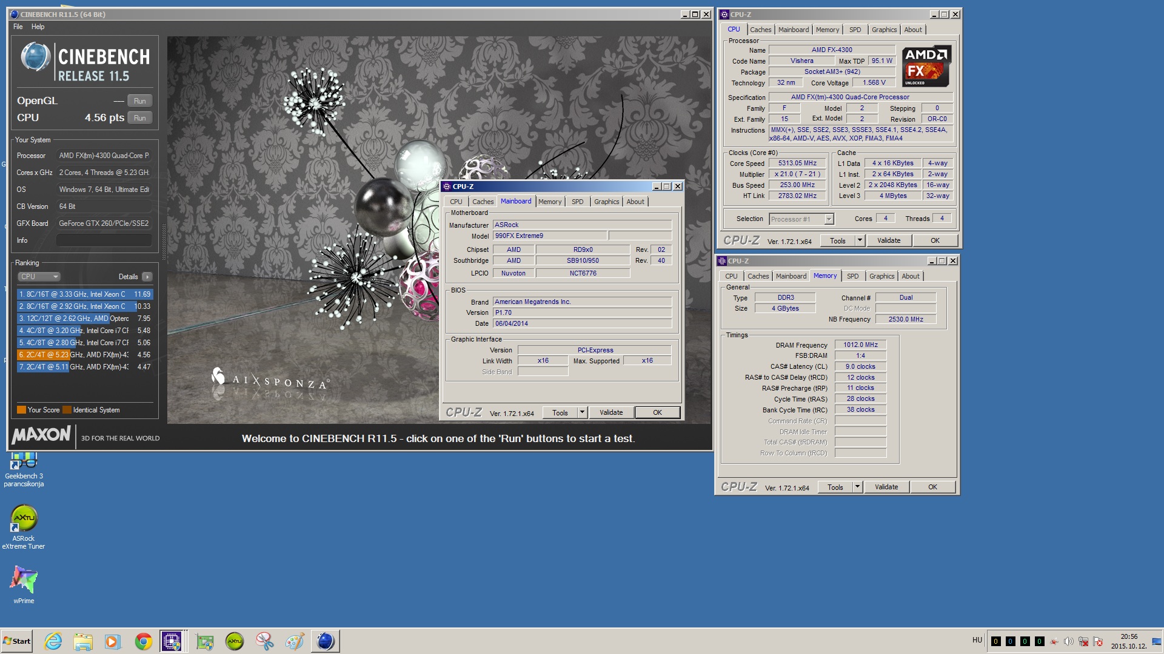
Task: Select ranking row 7 at 5.11 GHz
Action: tap(85, 367)
